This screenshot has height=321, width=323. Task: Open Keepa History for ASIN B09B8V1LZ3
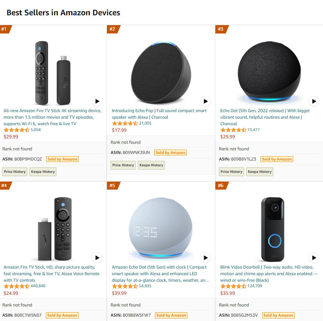pyautogui.click(x=260, y=172)
